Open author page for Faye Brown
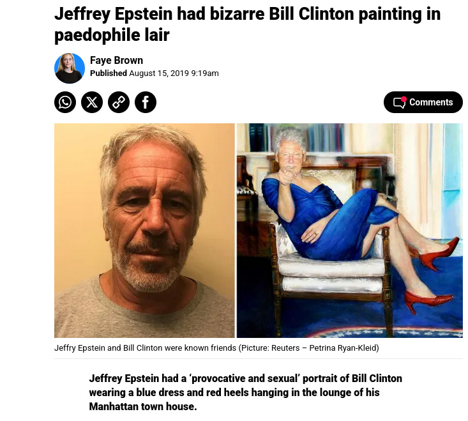 [116, 60]
